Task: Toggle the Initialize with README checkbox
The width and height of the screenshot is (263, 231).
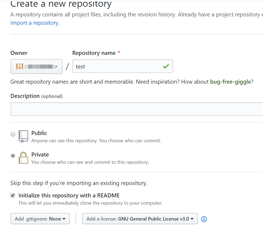Action: pyautogui.click(x=13, y=196)
